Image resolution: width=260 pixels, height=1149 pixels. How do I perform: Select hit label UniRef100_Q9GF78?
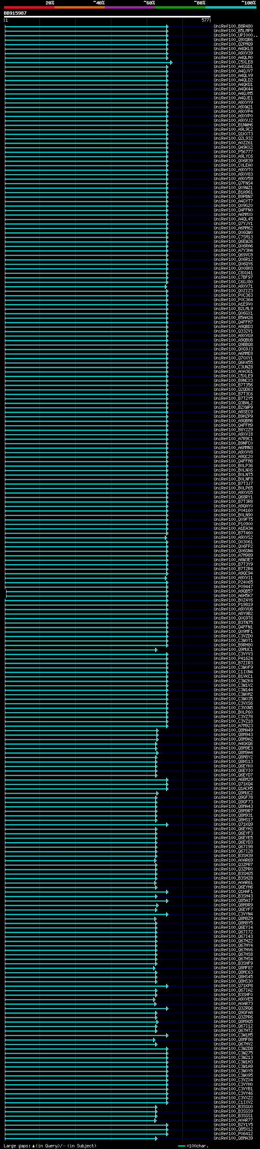[x=233, y=798]
